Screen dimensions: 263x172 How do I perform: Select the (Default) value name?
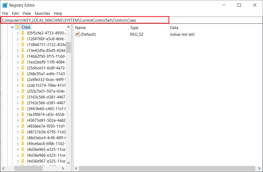click(x=88, y=34)
